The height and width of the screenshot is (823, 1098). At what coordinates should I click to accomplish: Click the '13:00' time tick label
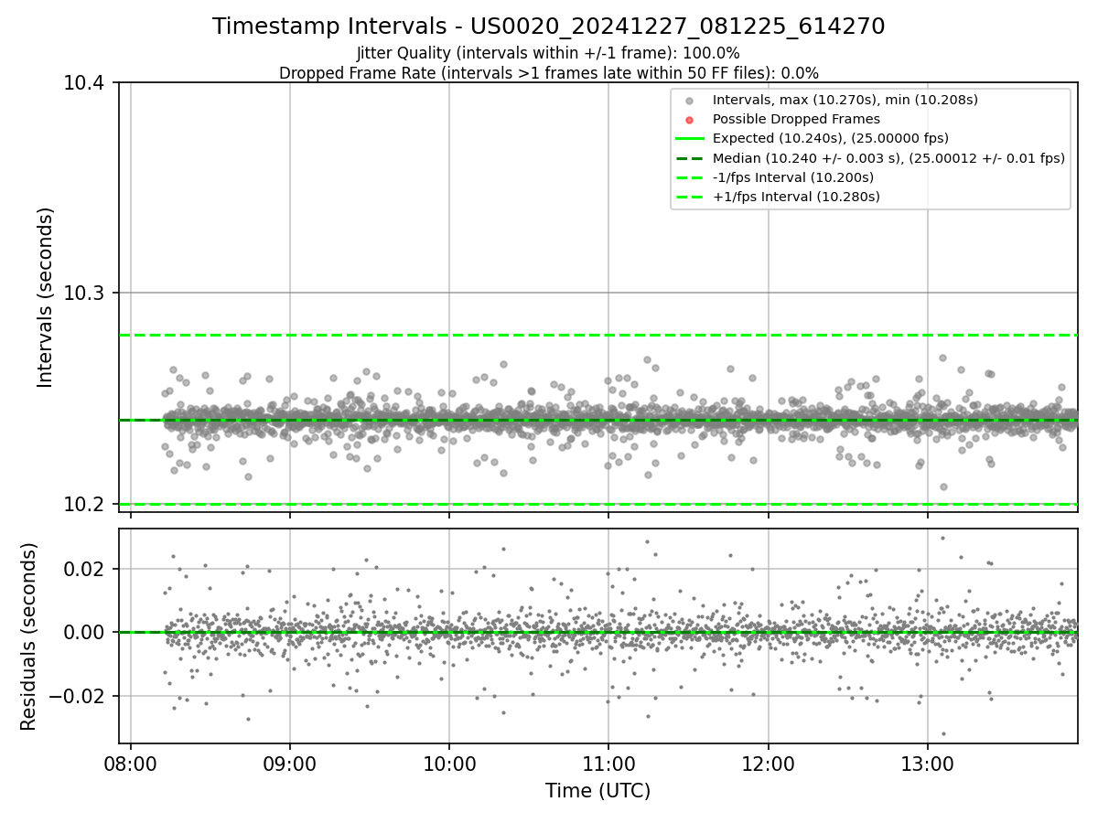click(x=928, y=764)
